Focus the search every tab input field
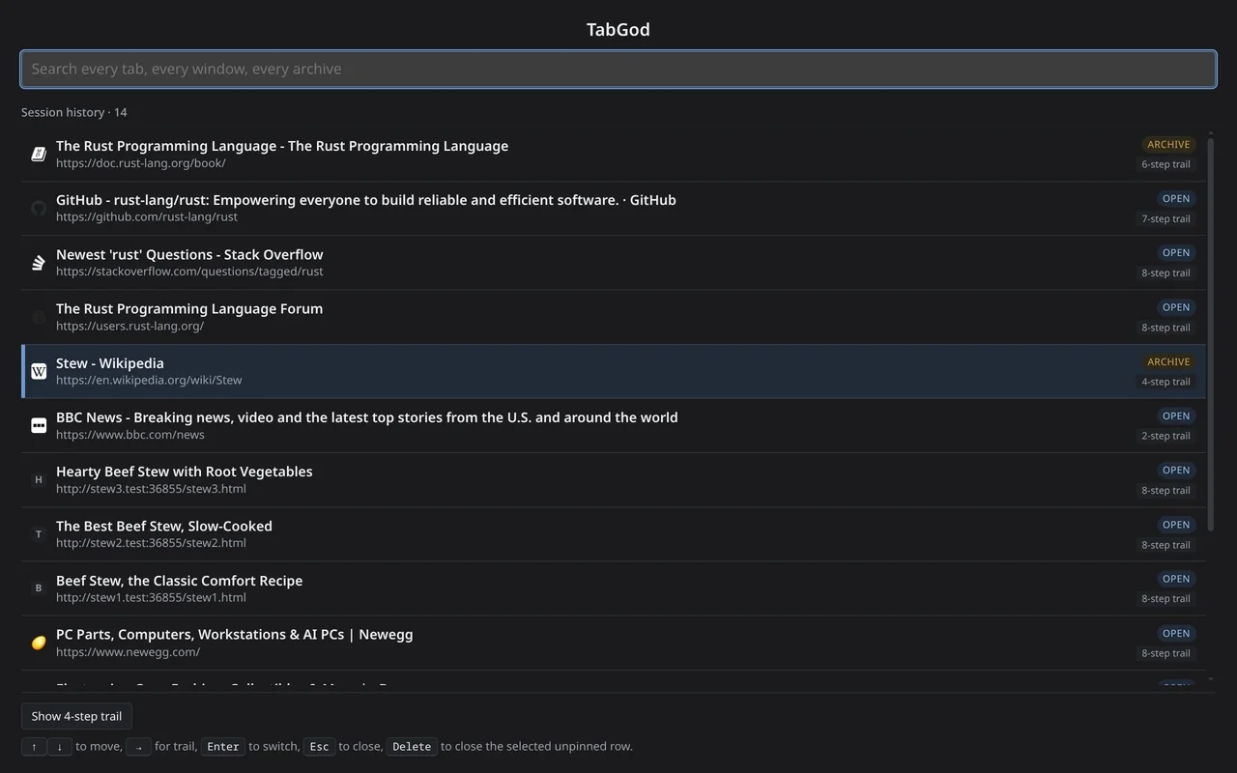This screenshot has height=773, width=1237. pos(618,69)
